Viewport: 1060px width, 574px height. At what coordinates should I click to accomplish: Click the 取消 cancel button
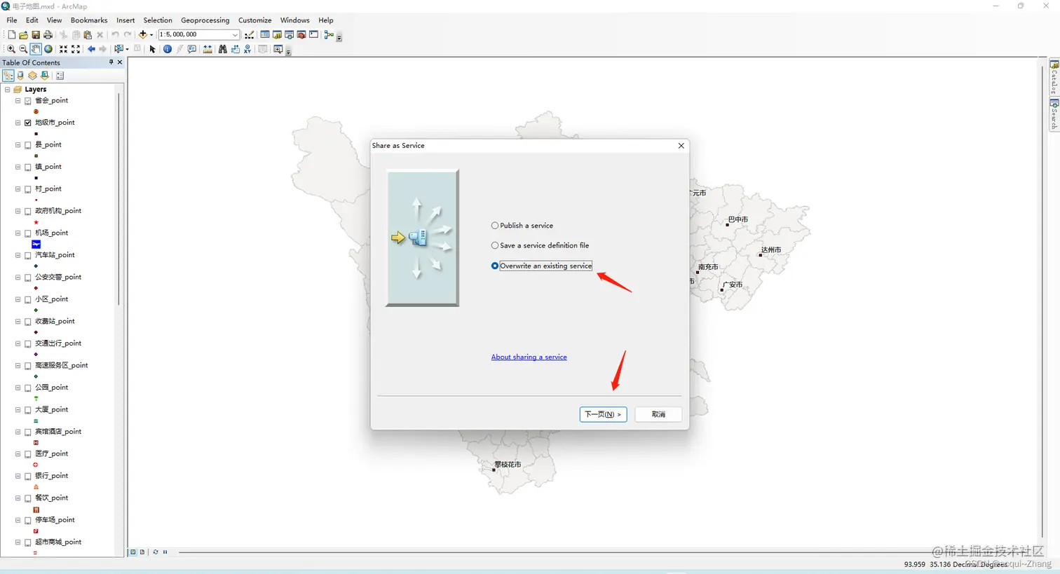658,414
